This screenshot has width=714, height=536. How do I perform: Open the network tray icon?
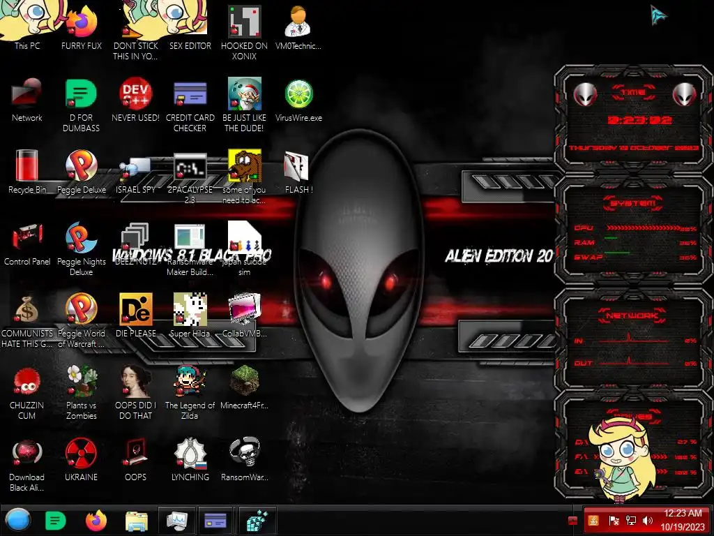[x=630, y=520]
